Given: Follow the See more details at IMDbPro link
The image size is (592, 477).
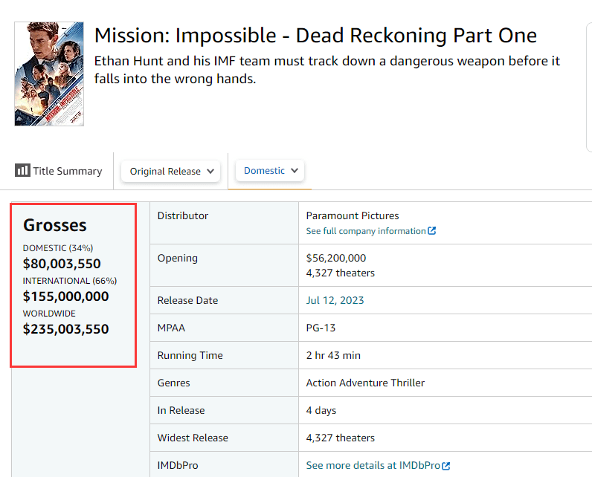Looking at the screenshot, I should pyautogui.click(x=373, y=466).
